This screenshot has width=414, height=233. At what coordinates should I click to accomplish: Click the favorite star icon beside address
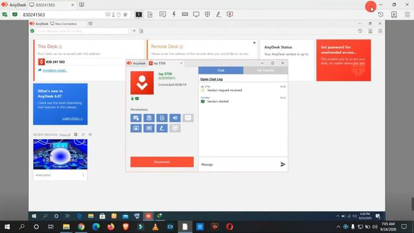tap(125, 14)
